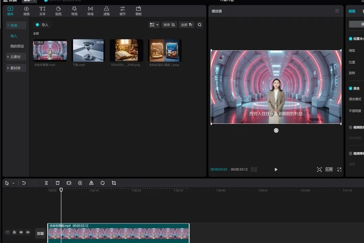Open the grid view mode dropdown
Image resolution: width=364 pixels, height=243 pixels.
tap(154, 25)
